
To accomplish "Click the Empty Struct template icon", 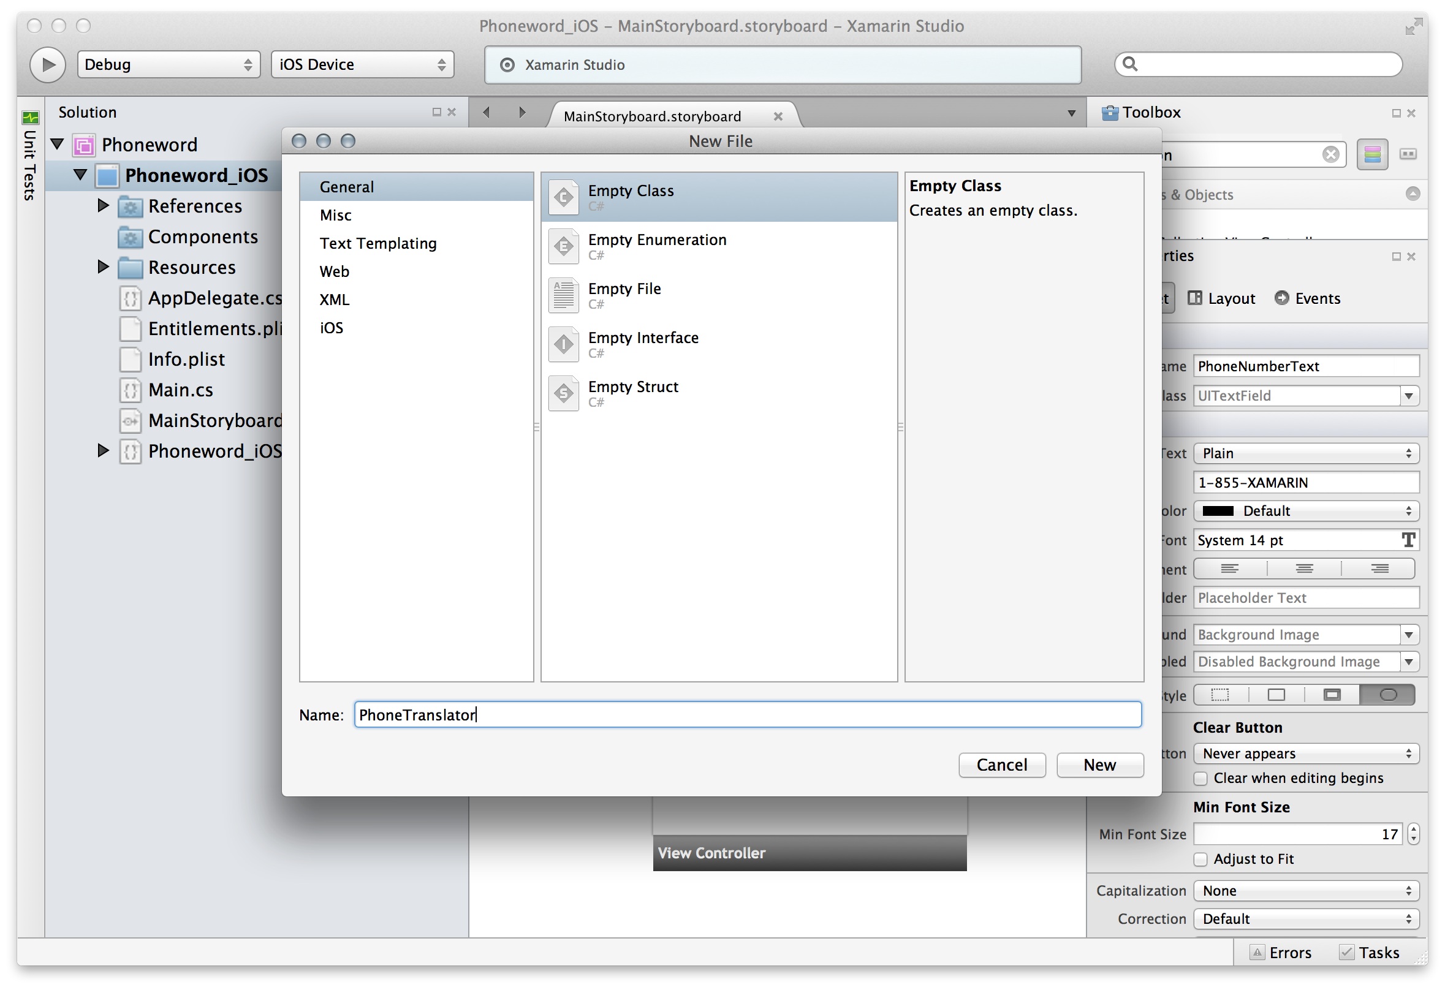I will pos(564,393).
